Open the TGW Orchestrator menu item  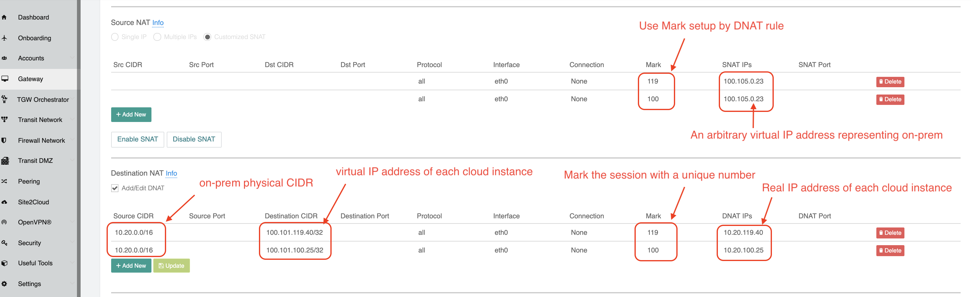[43, 100]
